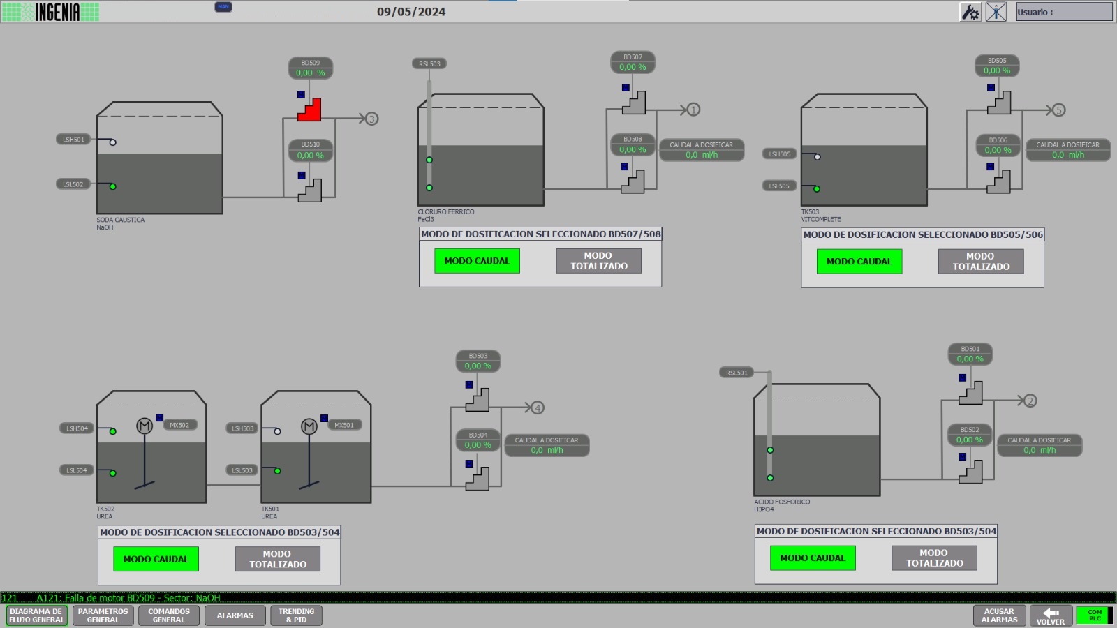This screenshot has height=628, width=1117.
Task: Open the ALARMAS screen
Action: (235, 615)
